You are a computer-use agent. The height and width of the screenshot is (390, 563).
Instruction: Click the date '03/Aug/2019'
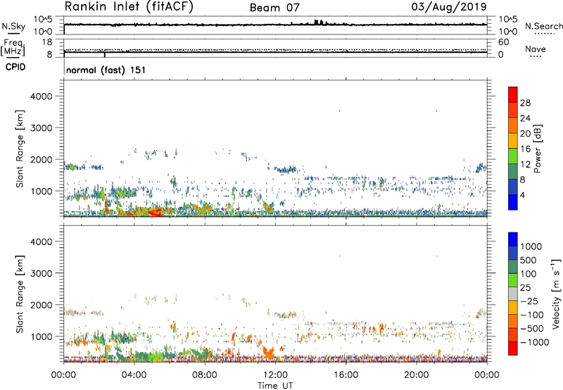449,6
